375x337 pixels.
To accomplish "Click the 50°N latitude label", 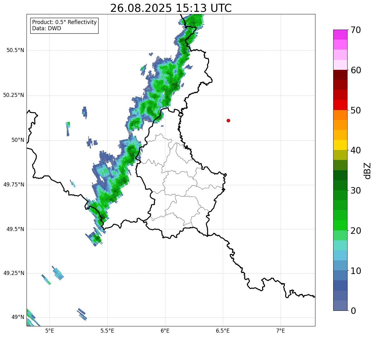I will coord(18,140).
